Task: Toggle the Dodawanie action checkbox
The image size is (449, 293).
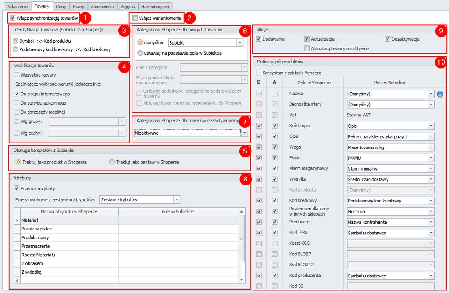Action: coord(259,39)
